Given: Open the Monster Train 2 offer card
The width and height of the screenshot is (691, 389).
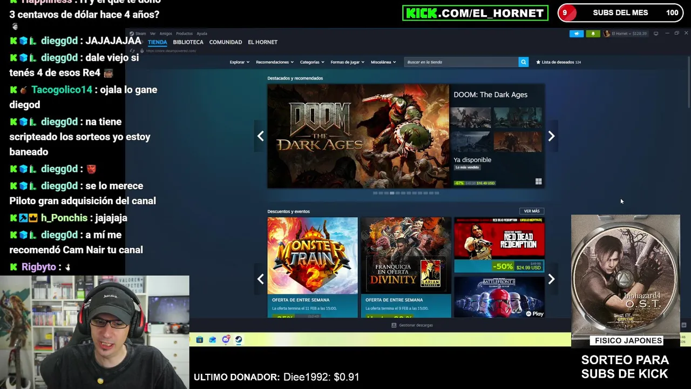Looking at the screenshot, I should pos(313,267).
